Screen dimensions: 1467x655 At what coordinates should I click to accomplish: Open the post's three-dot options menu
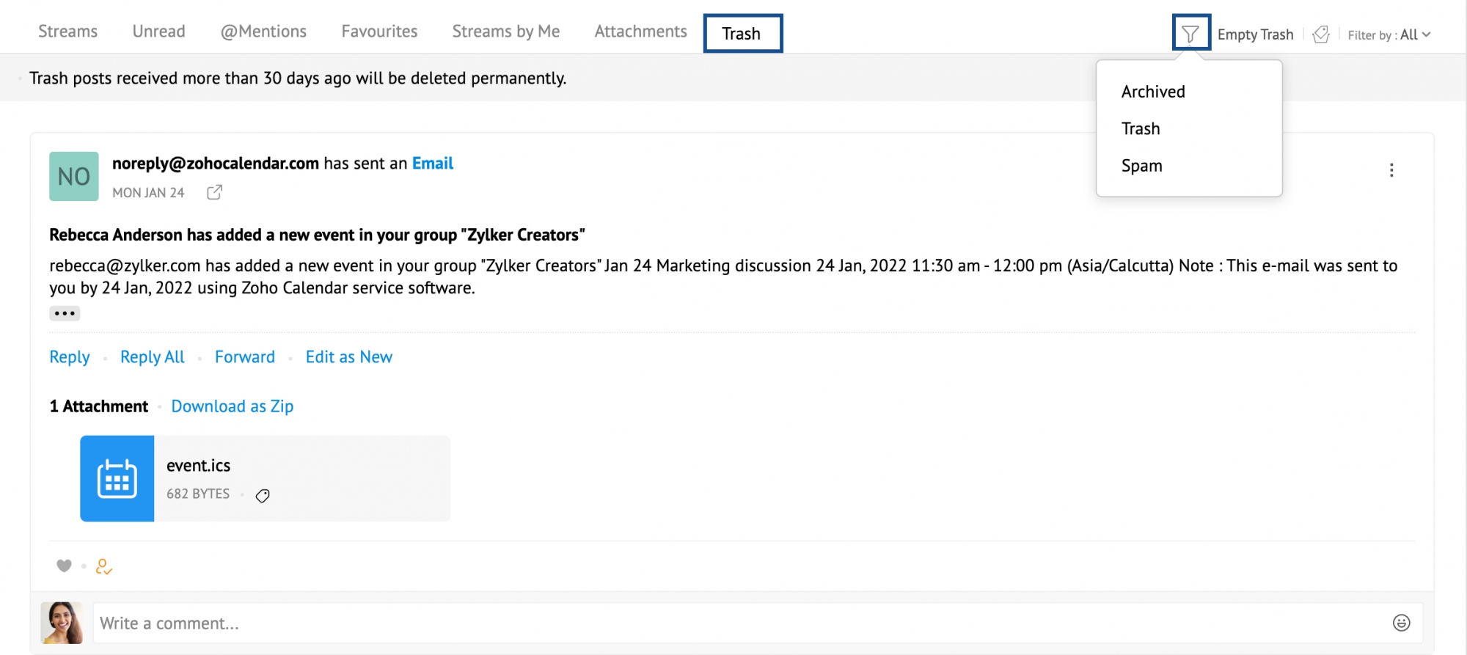coord(1391,170)
